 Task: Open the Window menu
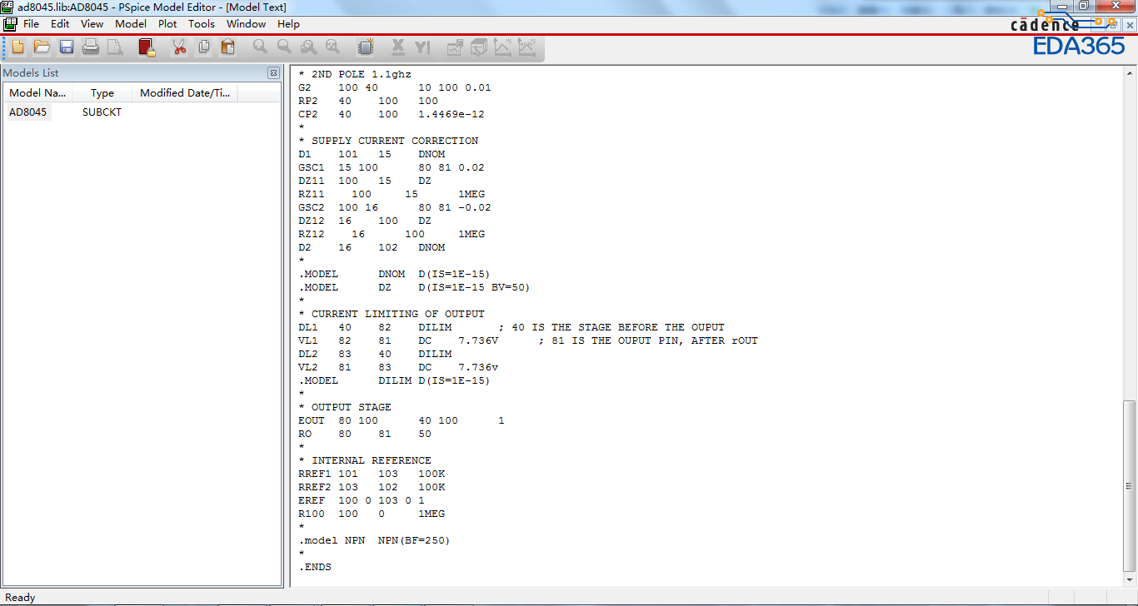[x=247, y=24]
